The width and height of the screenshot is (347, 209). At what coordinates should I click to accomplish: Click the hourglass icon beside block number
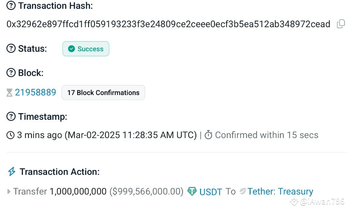point(9,93)
